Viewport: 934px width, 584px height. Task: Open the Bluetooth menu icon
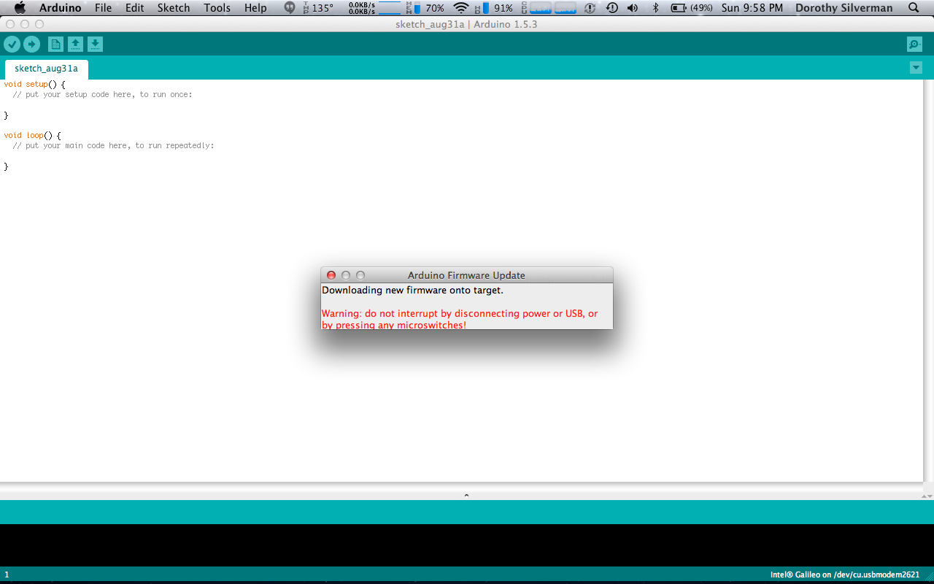click(655, 8)
